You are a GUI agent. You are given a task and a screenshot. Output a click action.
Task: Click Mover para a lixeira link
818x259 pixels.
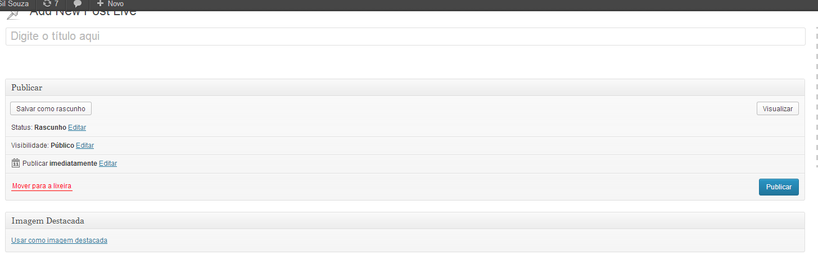click(42, 186)
